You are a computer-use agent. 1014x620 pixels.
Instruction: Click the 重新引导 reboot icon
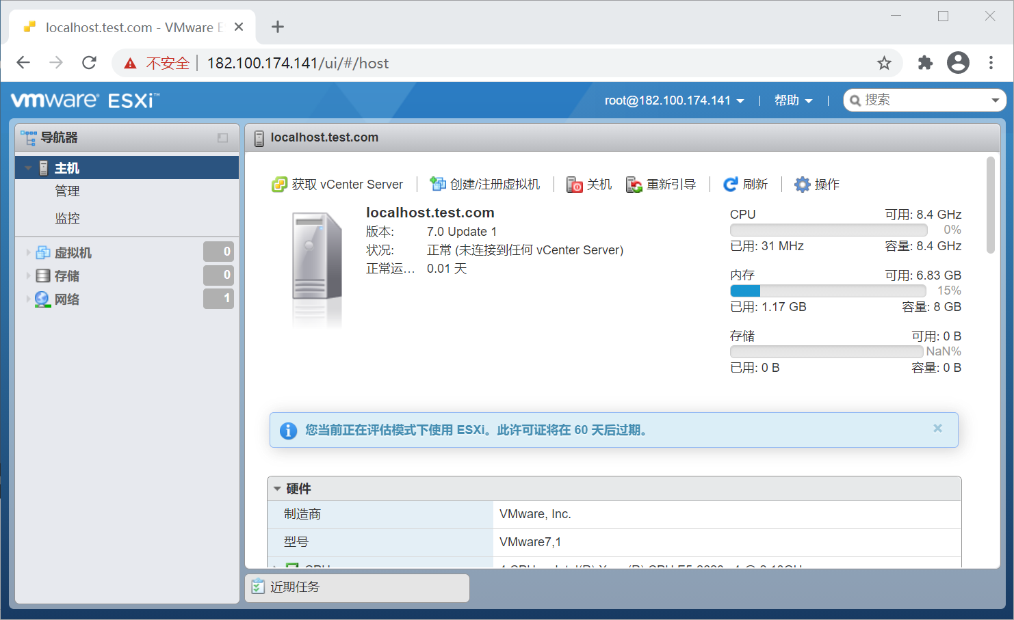634,185
